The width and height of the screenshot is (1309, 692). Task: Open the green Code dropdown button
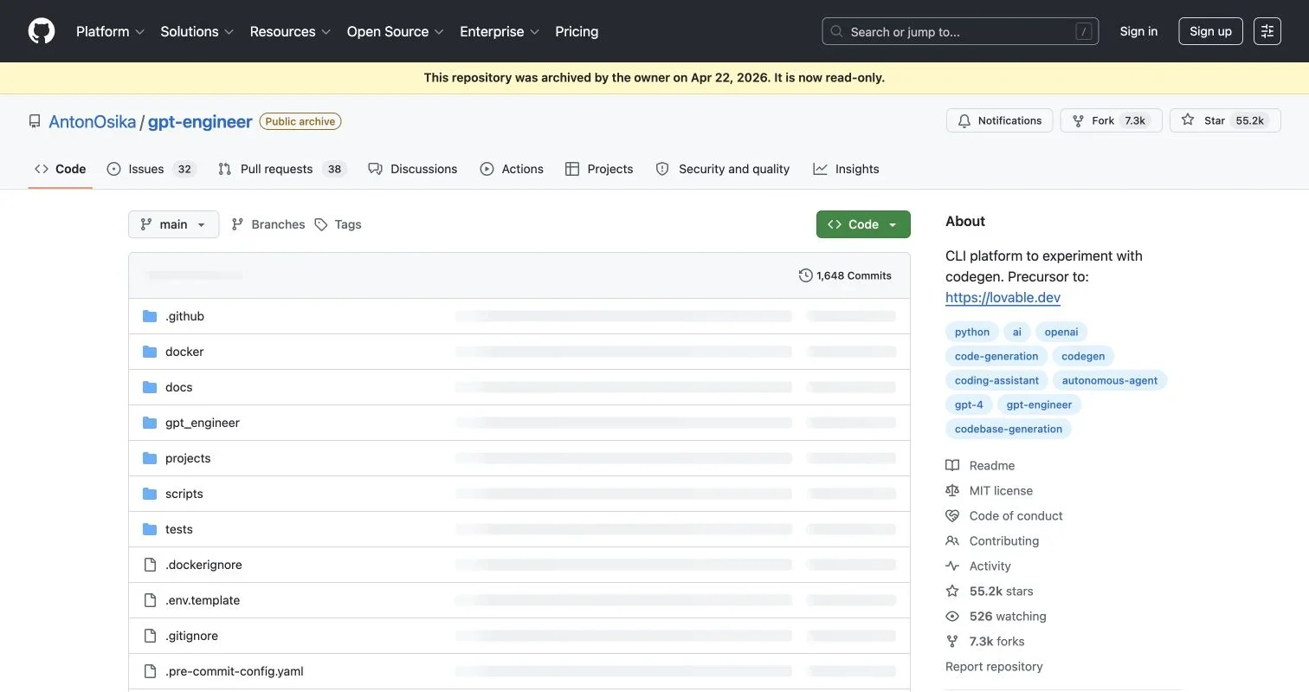863,224
